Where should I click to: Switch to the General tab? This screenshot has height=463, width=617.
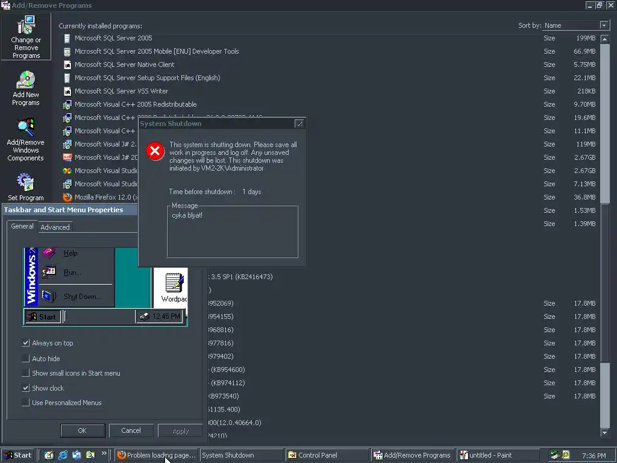tap(22, 227)
